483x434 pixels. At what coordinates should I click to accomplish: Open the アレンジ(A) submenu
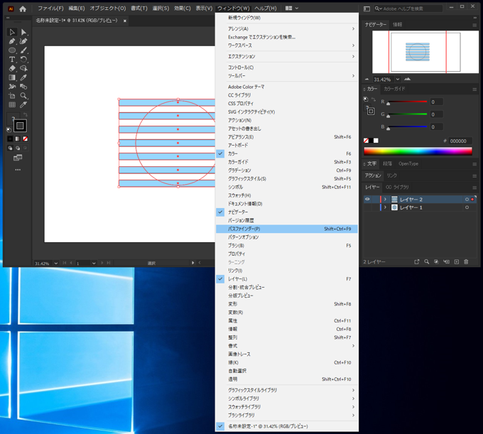[286, 28]
